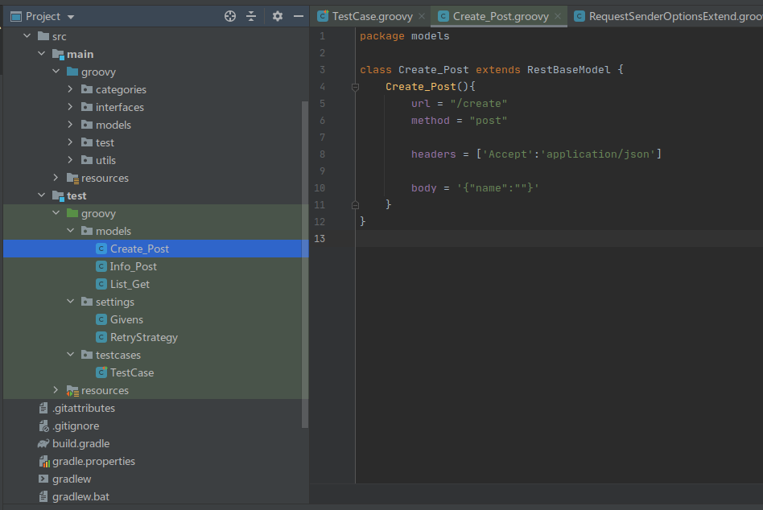Image resolution: width=763 pixels, height=510 pixels.
Task: Hide the Project panel with minus icon
Action: coord(299,17)
